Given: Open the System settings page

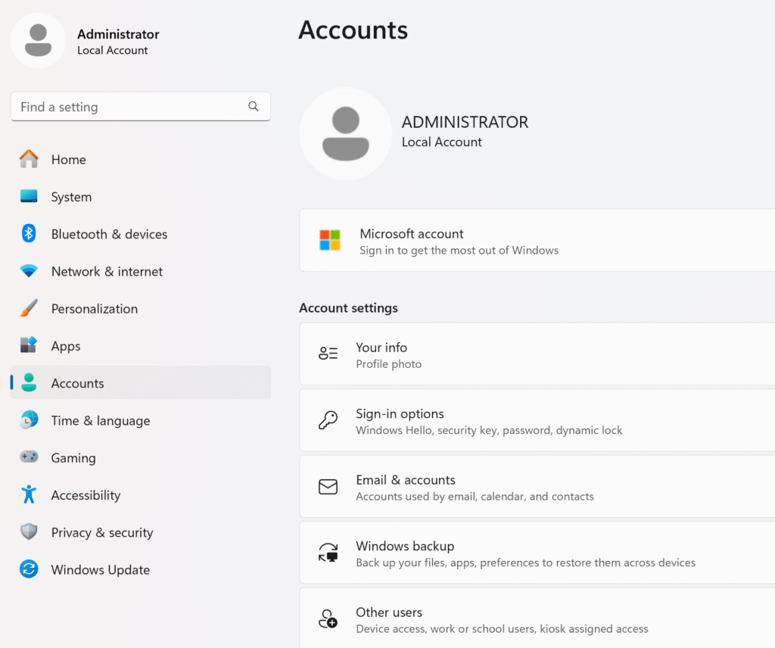Looking at the screenshot, I should click(x=71, y=197).
